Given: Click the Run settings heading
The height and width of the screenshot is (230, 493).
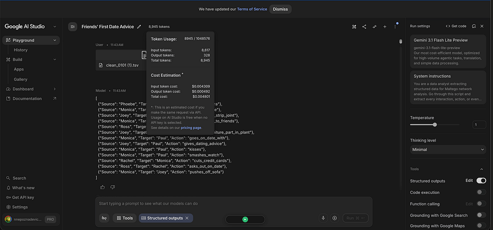Looking at the screenshot, I should 420,26.
